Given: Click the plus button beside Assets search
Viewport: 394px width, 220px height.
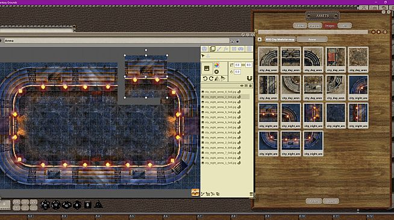Looking at the screenshot, I should pyautogui.click(x=379, y=32).
